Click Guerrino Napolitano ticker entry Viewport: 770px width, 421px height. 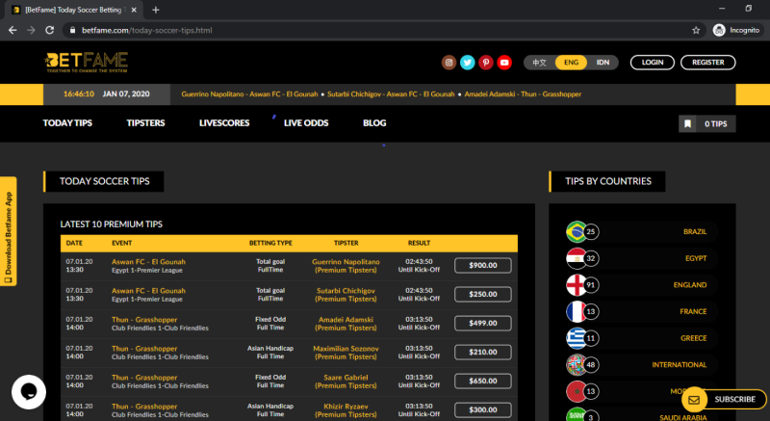pyautogui.click(x=249, y=93)
